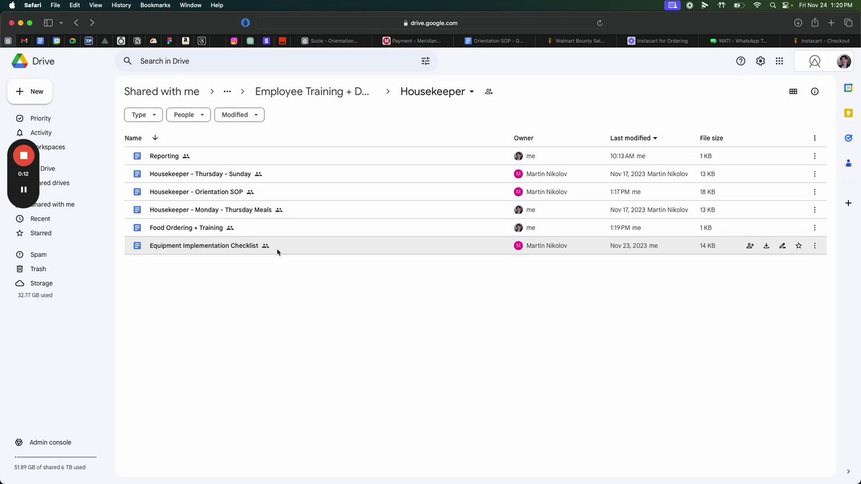
Task: Rename Equipment Implementation Checklist with the pencil icon
Action: tap(782, 246)
